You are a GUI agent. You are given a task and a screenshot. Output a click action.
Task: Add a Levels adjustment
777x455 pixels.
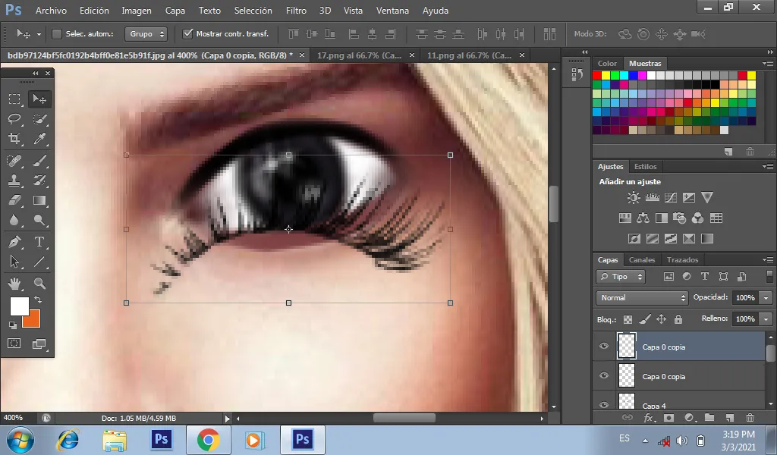point(652,198)
